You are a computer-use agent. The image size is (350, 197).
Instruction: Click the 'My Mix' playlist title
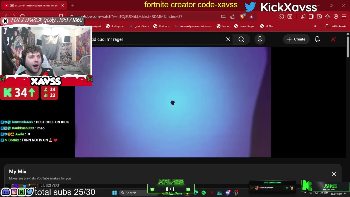18,172
